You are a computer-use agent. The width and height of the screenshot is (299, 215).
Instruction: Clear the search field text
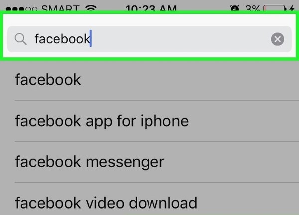tap(277, 39)
